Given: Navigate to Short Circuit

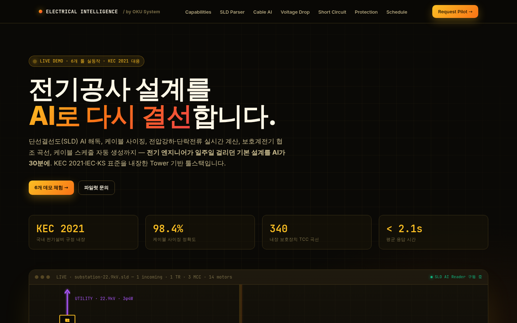Looking at the screenshot, I should click(332, 12).
